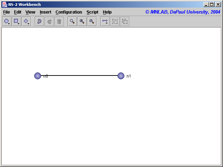The image size is (223, 167).
Task: Select the diamond application tool
Action: [26, 22]
